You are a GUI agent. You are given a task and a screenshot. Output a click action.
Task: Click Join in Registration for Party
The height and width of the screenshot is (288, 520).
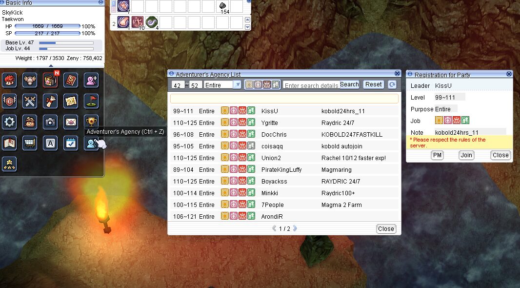coord(466,155)
